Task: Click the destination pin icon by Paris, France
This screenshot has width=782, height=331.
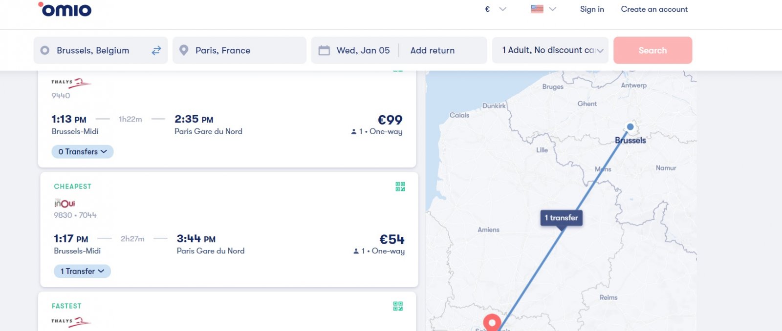Action: point(184,50)
